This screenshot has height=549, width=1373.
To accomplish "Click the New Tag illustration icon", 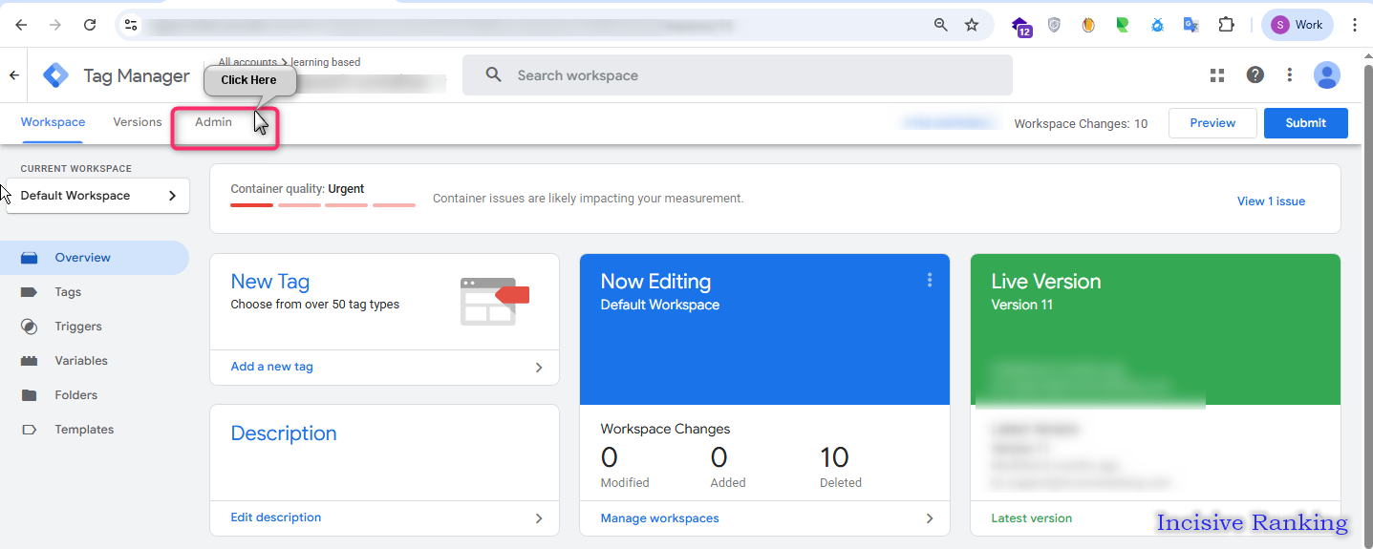I will tap(495, 301).
